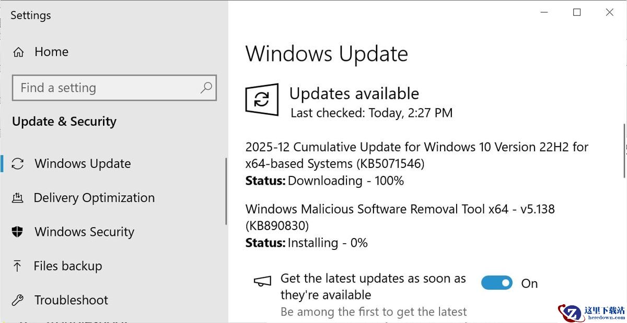The width and height of the screenshot is (627, 323).
Task: Open Delivery Optimization settings
Action: (x=94, y=198)
